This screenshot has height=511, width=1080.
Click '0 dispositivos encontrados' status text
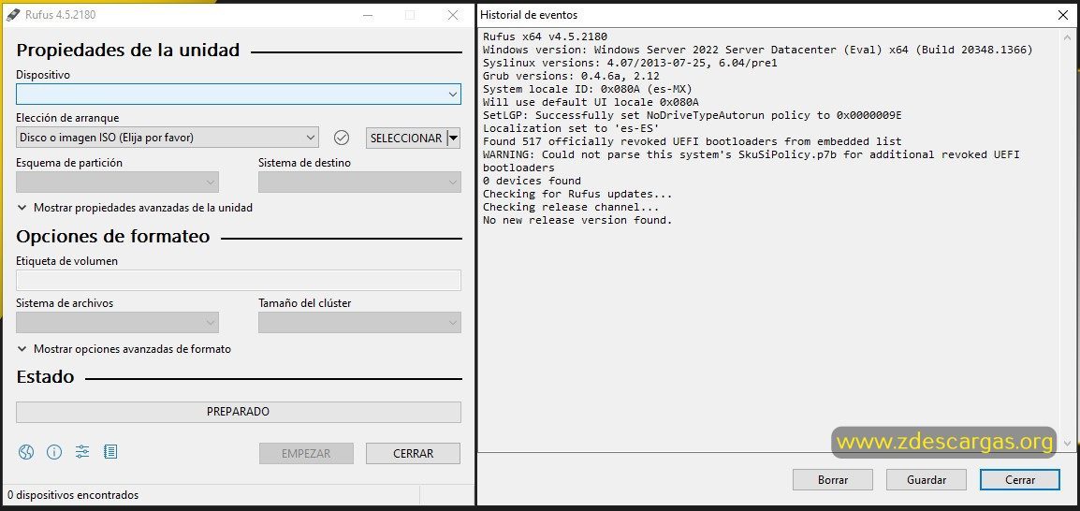click(73, 495)
